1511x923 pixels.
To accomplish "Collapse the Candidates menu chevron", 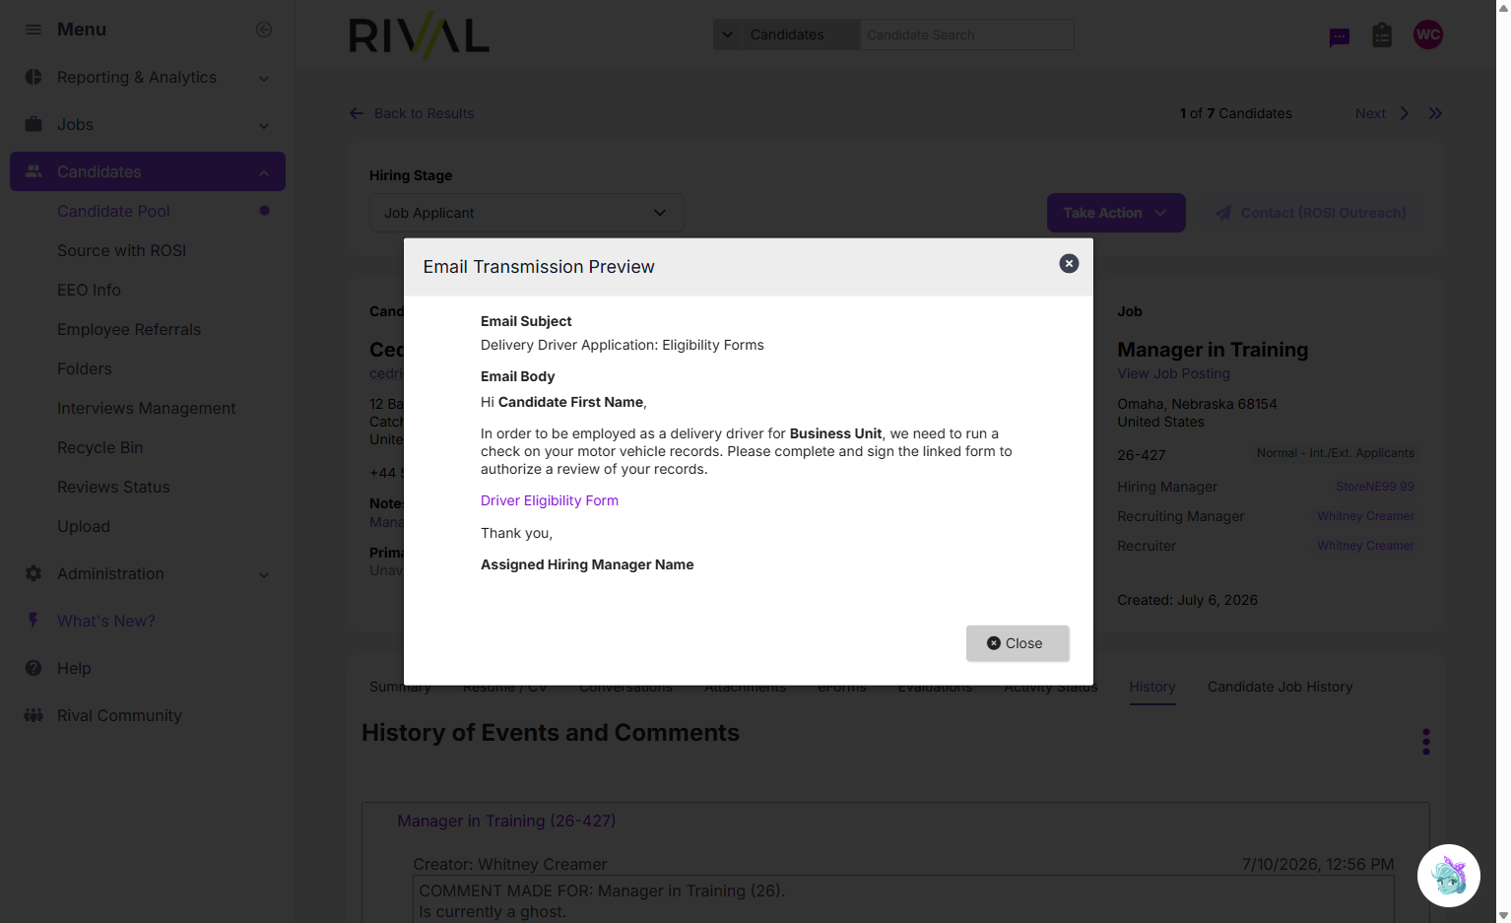I will 264,172.
